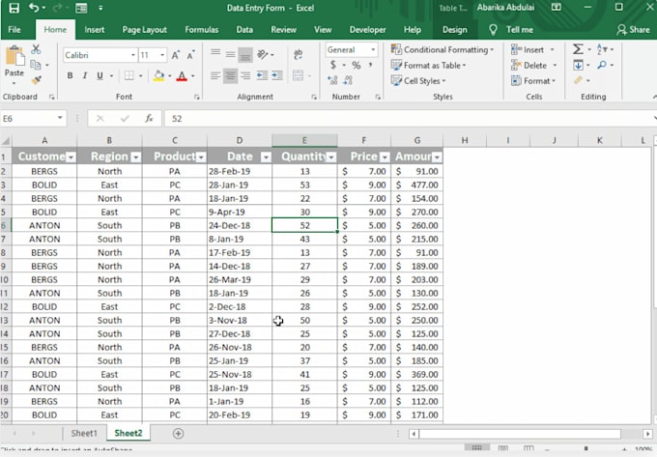Open Format as Table gallery
The image size is (657, 457).
(x=429, y=66)
